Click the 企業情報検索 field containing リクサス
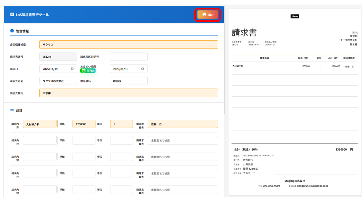Image resolution: width=362 pixels, height=197 pixels. [x=128, y=45]
